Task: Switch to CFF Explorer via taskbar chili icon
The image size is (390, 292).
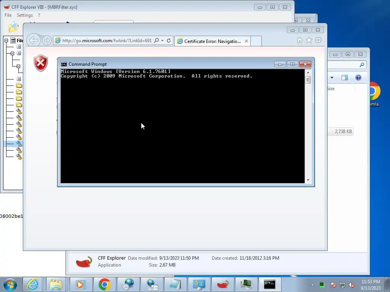Action: (x=222, y=284)
